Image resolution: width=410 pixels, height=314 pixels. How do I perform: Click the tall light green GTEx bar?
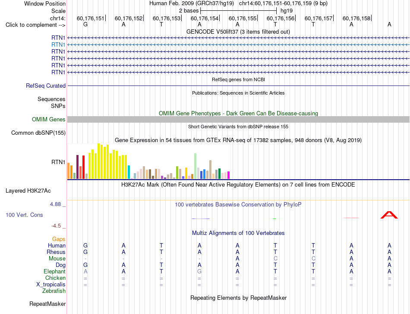pyautogui.click(x=196, y=166)
